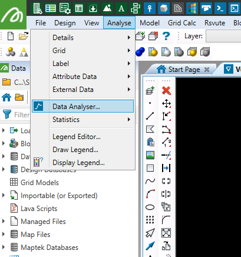Screen dimensions: 241x257
Task: Open the Attribute Data submenu
Action: 82,77
